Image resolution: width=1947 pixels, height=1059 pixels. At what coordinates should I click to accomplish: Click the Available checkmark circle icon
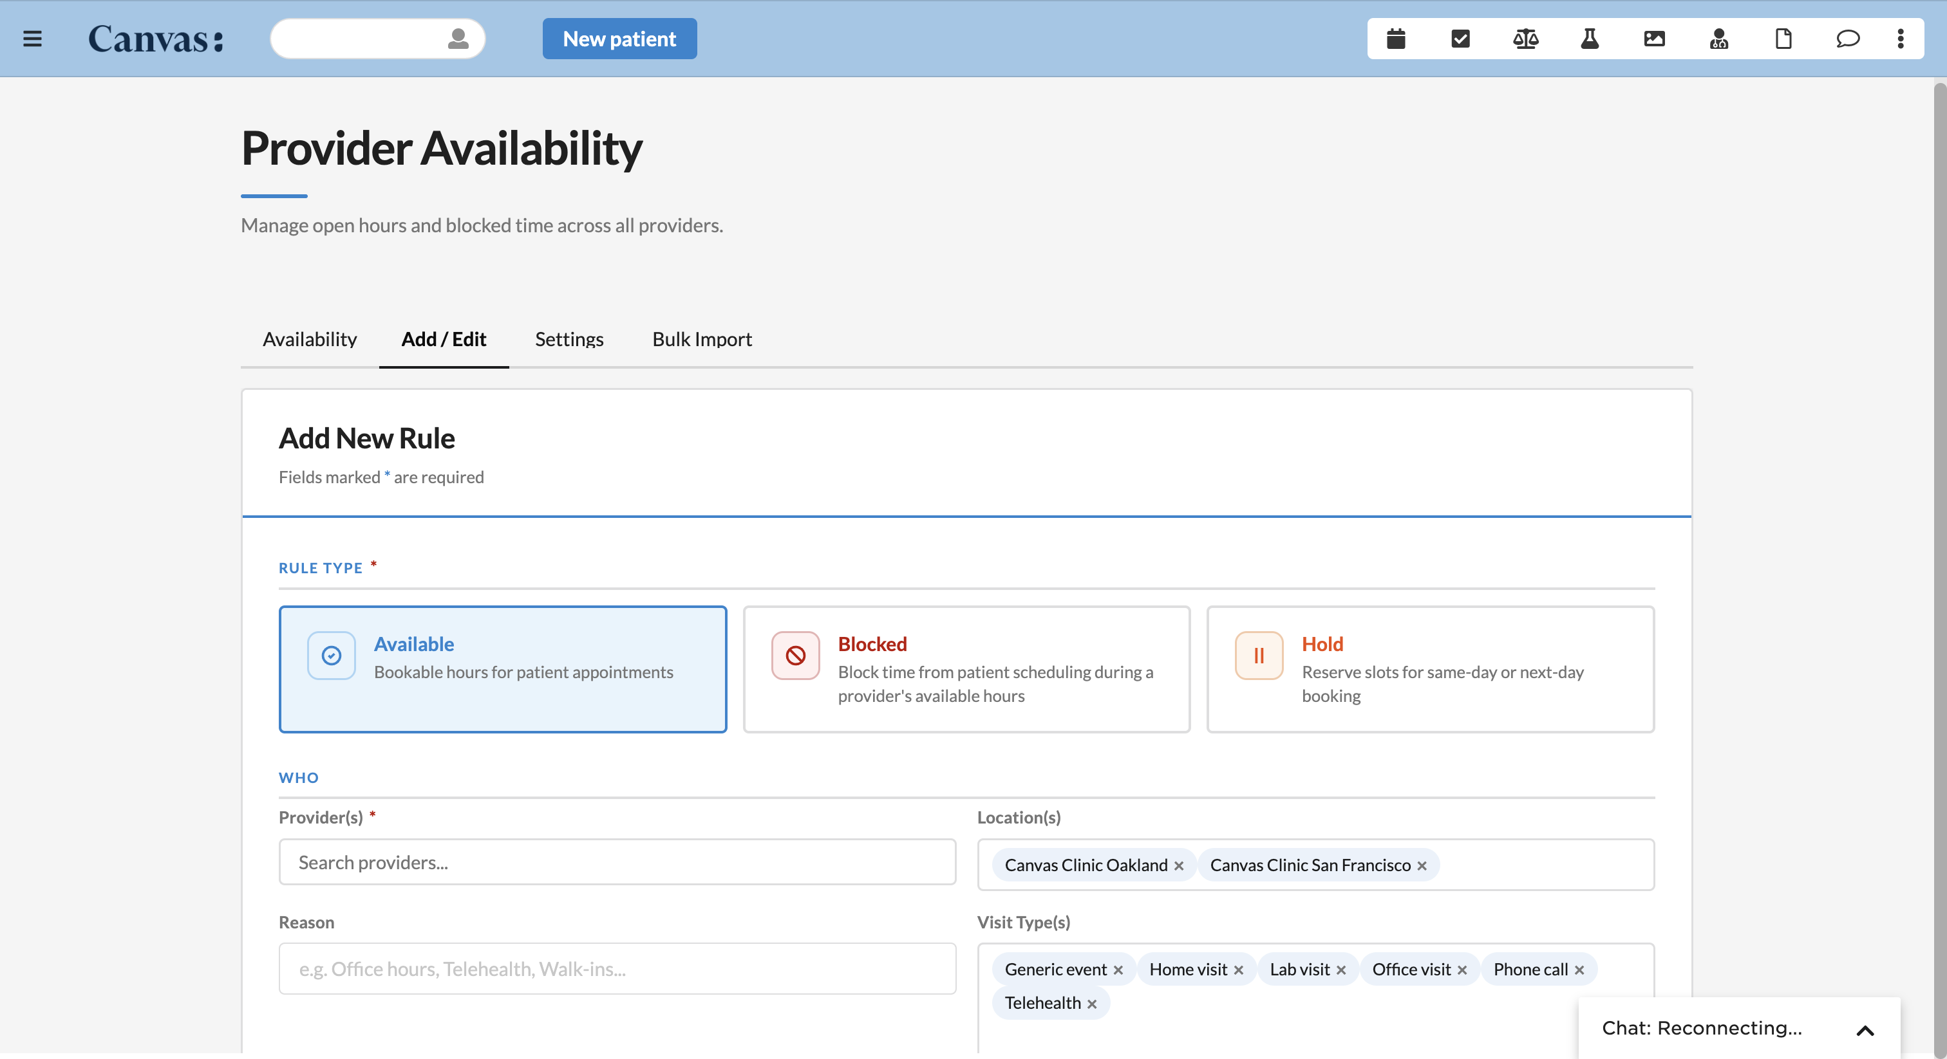(331, 656)
